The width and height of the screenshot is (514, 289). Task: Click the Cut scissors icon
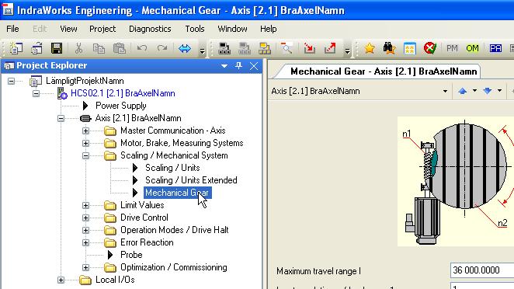(x=78, y=48)
